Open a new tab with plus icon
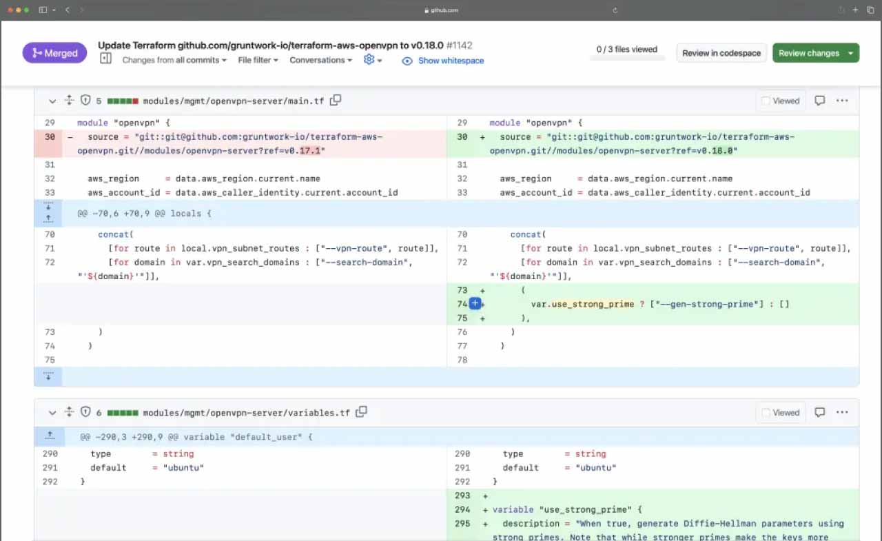 coord(855,10)
